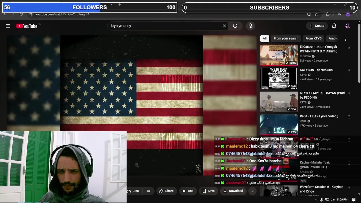Open the 11:29 PM clock in taskbar
The height and width of the screenshot is (203, 361).
tap(342, 200)
